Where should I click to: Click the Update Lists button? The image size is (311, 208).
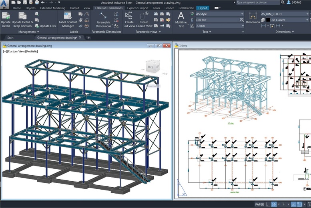45,26
